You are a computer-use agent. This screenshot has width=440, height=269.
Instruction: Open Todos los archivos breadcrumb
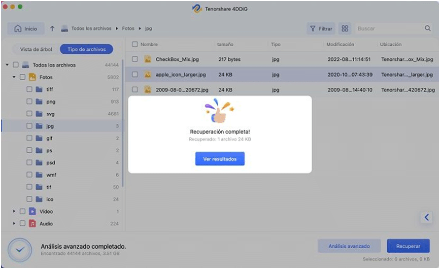[x=91, y=28]
